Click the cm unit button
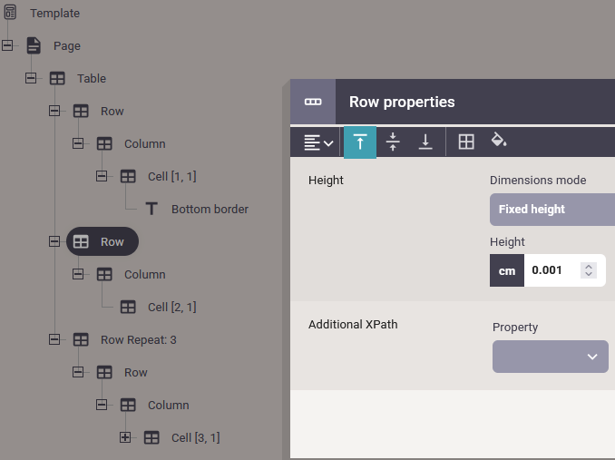Viewport: 615px width, 460px height. click(x=507, y=270)
